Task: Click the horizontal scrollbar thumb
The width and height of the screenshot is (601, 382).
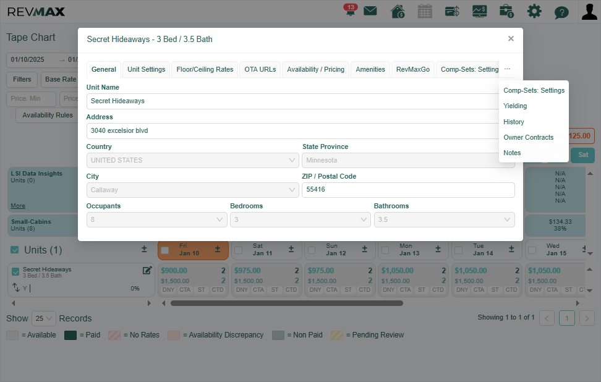Action: pyautogui.click(x=287, y=303)
